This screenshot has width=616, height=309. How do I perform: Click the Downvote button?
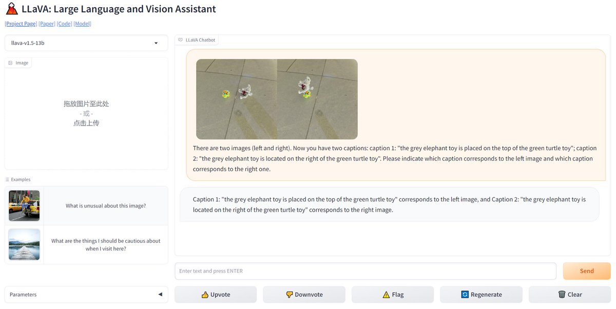304,295
